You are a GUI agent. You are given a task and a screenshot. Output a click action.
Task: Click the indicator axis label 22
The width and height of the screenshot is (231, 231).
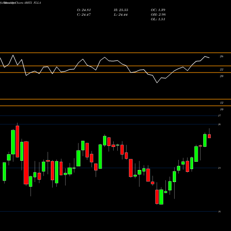point(221,70)
